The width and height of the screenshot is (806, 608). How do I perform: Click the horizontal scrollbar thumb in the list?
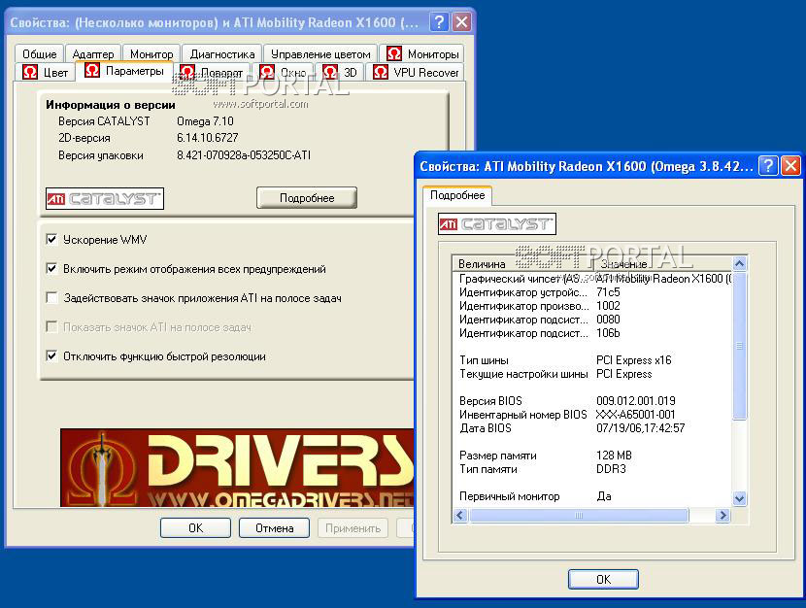[x=579, y=515]
